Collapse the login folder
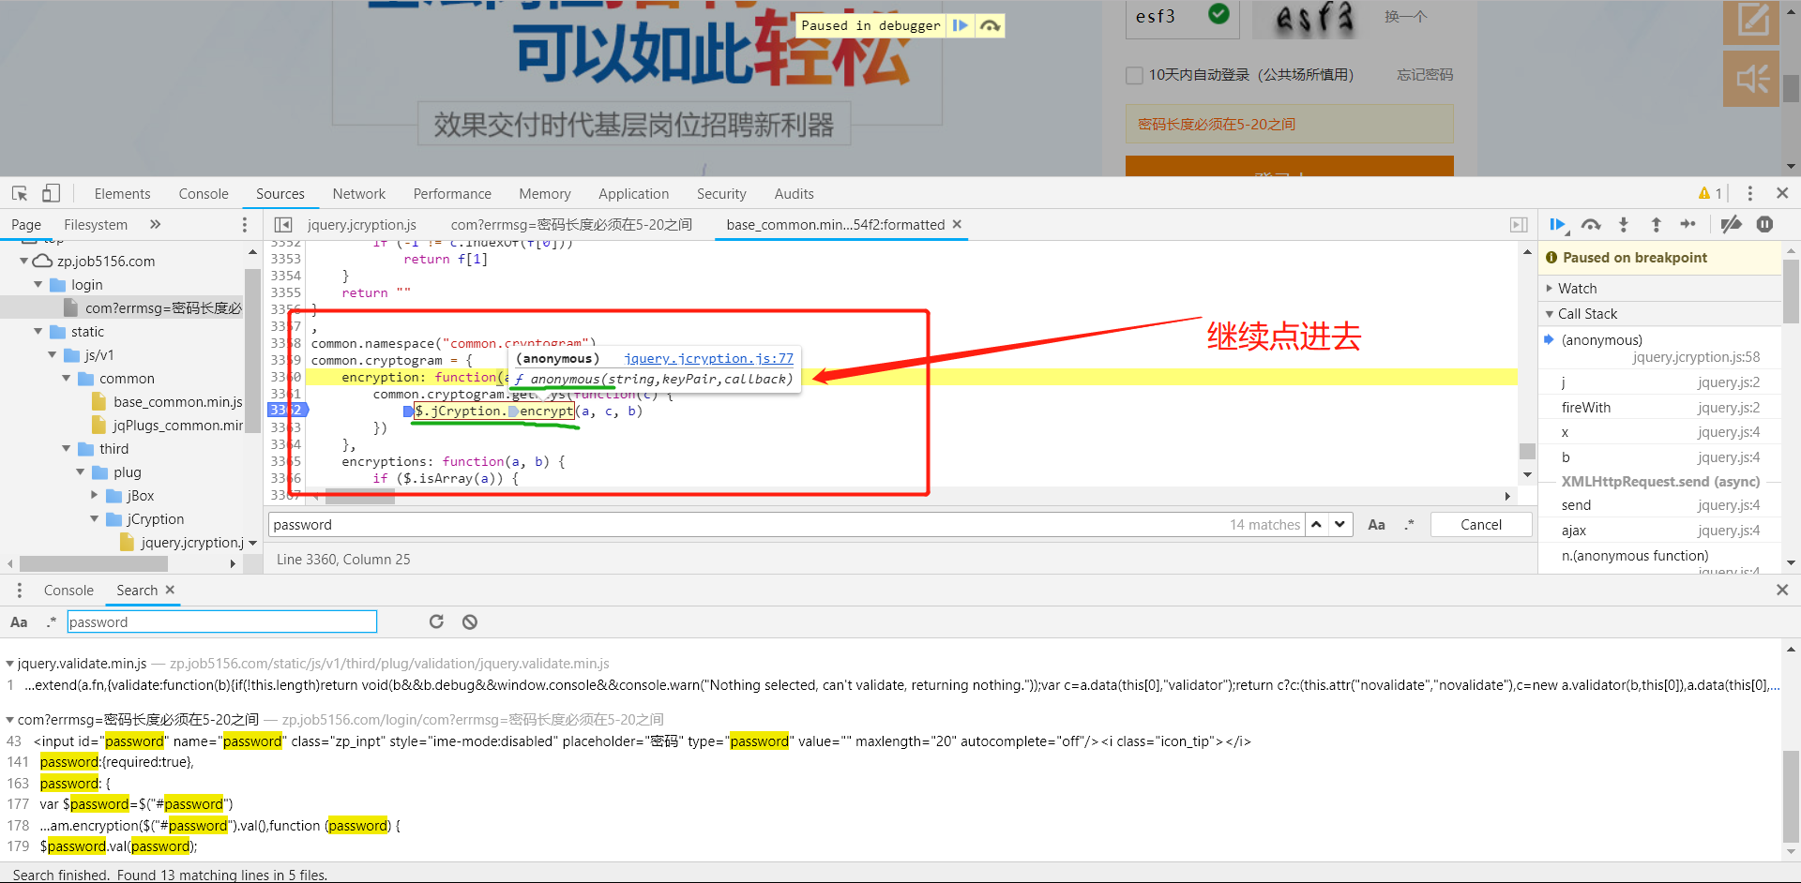This screenshot has height=883, width=1801. pyautogui.click(x=38, y=284)
